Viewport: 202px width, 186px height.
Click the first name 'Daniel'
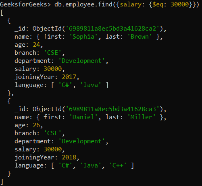(x=83, y=117)
